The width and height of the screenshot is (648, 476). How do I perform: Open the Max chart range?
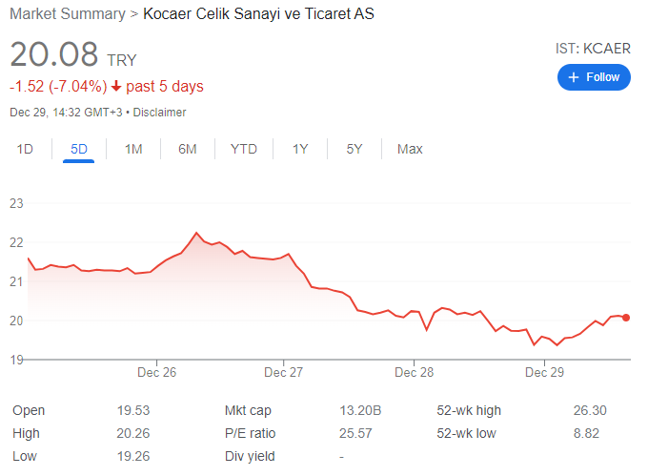[410, 149]
